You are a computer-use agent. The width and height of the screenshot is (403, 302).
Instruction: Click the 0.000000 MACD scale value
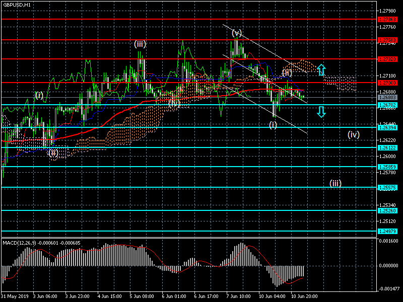388,266
